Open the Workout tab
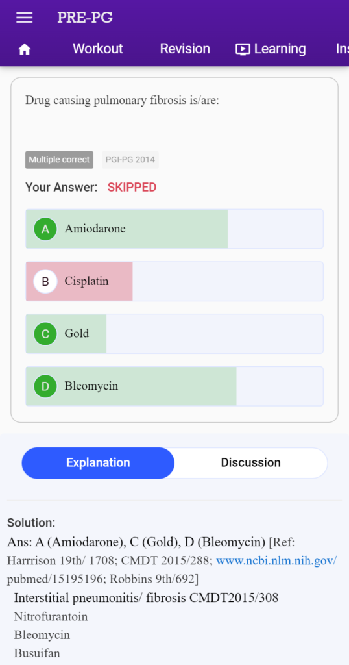Image resolution: width=349 pixels, height=665 pixels. coord(98,49)
